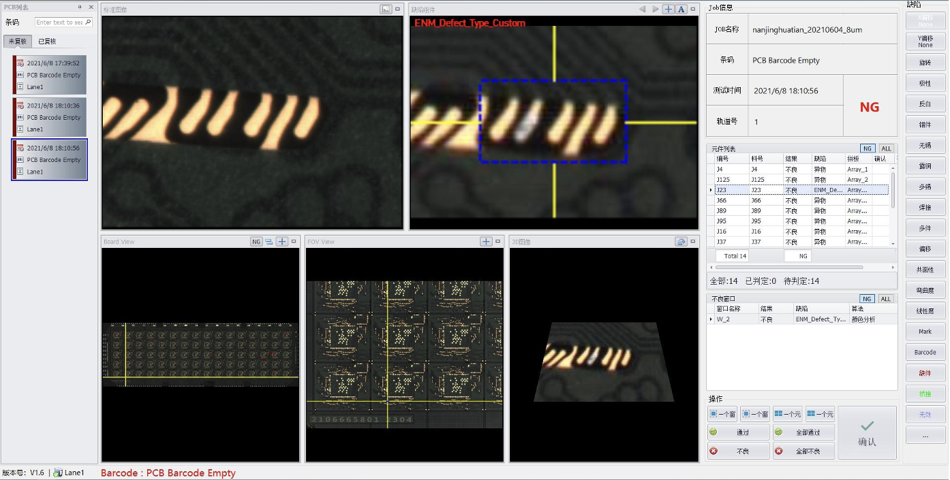Choose the 无锡 defect type
This screenshot has height=480, width=950.
pyautogui.click(x=925, y=146)
